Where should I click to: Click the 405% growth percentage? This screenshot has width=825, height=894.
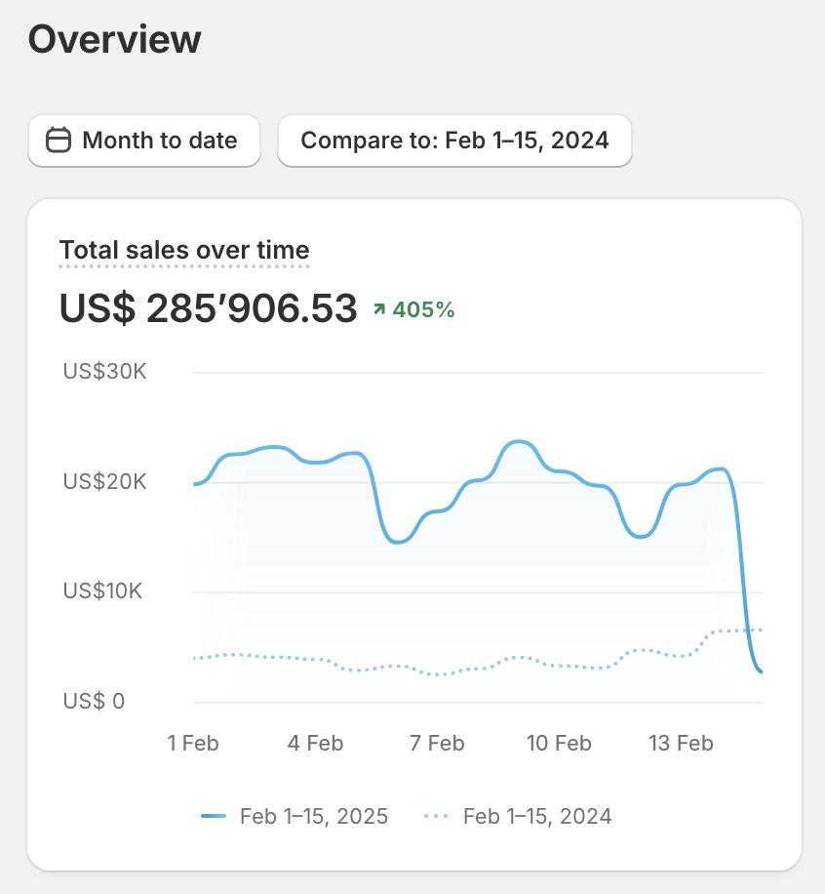click(423, 309)
